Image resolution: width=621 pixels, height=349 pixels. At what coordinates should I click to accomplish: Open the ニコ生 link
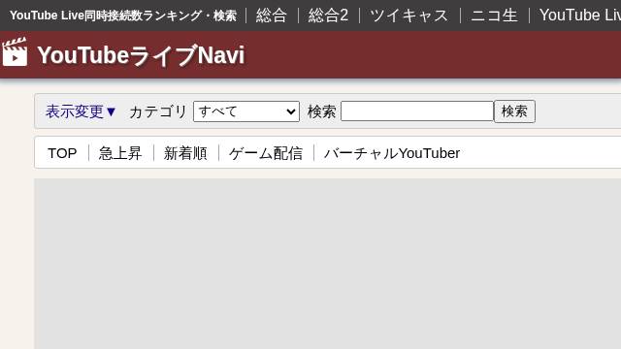click(494, 16)
